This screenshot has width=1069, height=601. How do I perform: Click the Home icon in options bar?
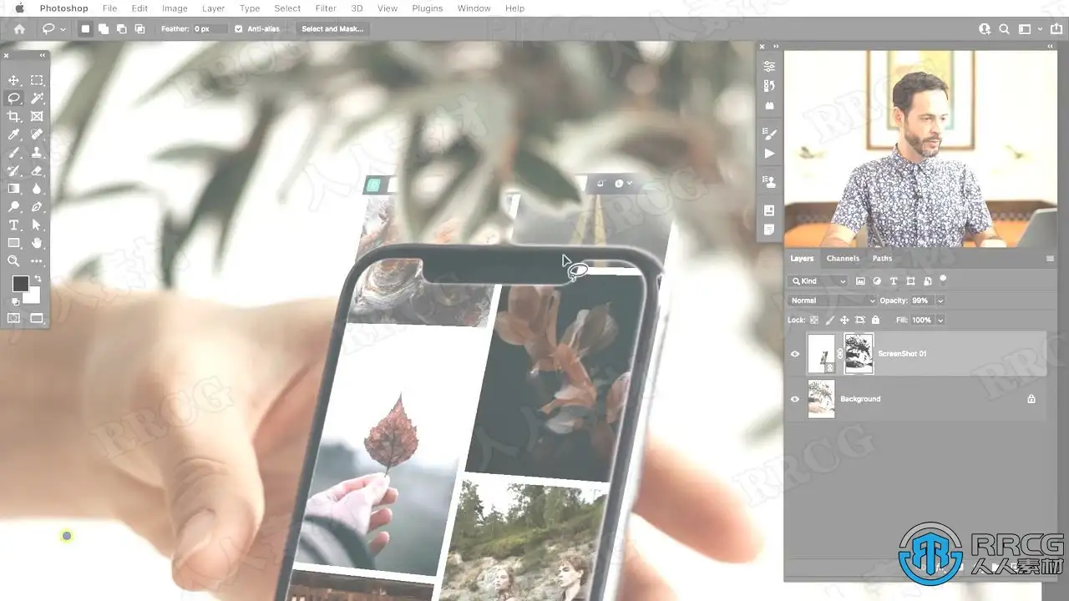click(19, 28)
